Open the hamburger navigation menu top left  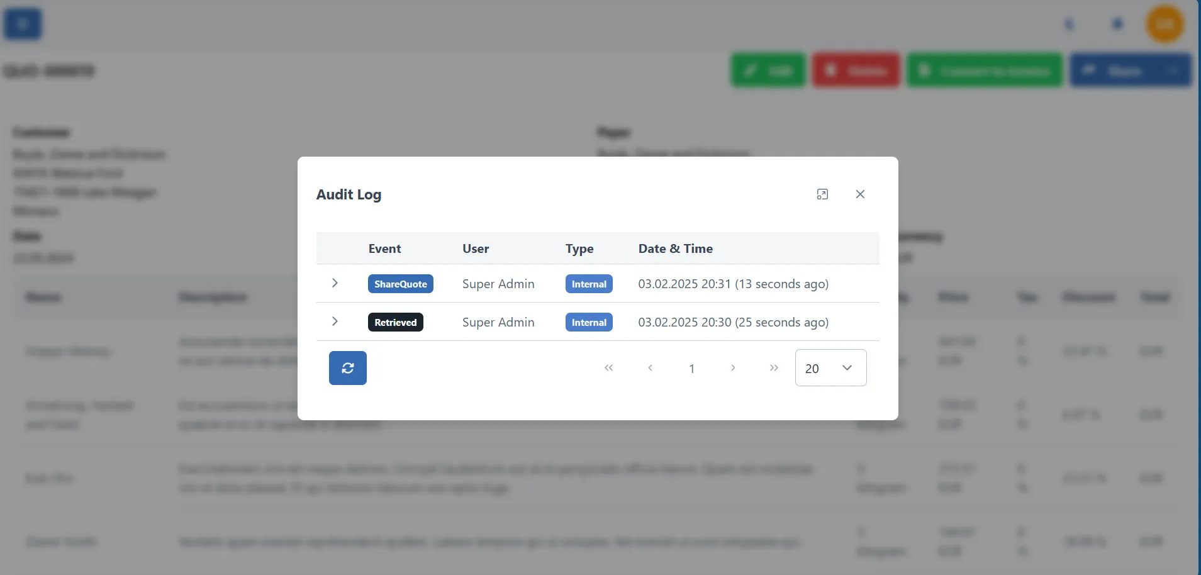23,23
